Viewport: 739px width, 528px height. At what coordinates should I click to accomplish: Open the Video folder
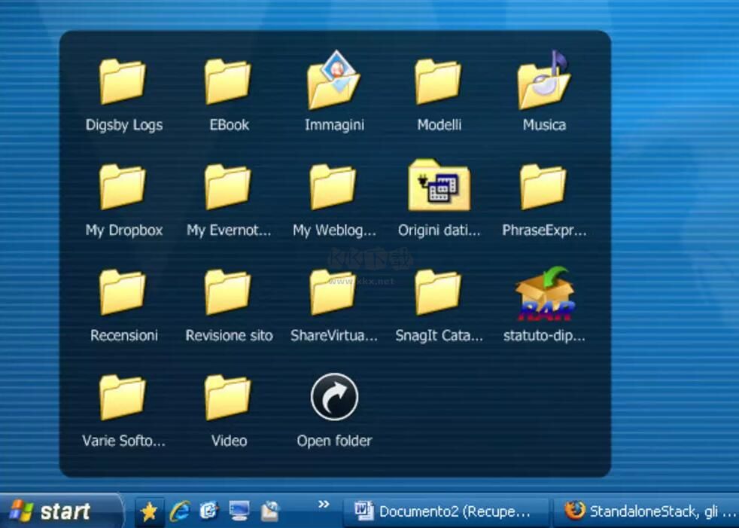228,398
